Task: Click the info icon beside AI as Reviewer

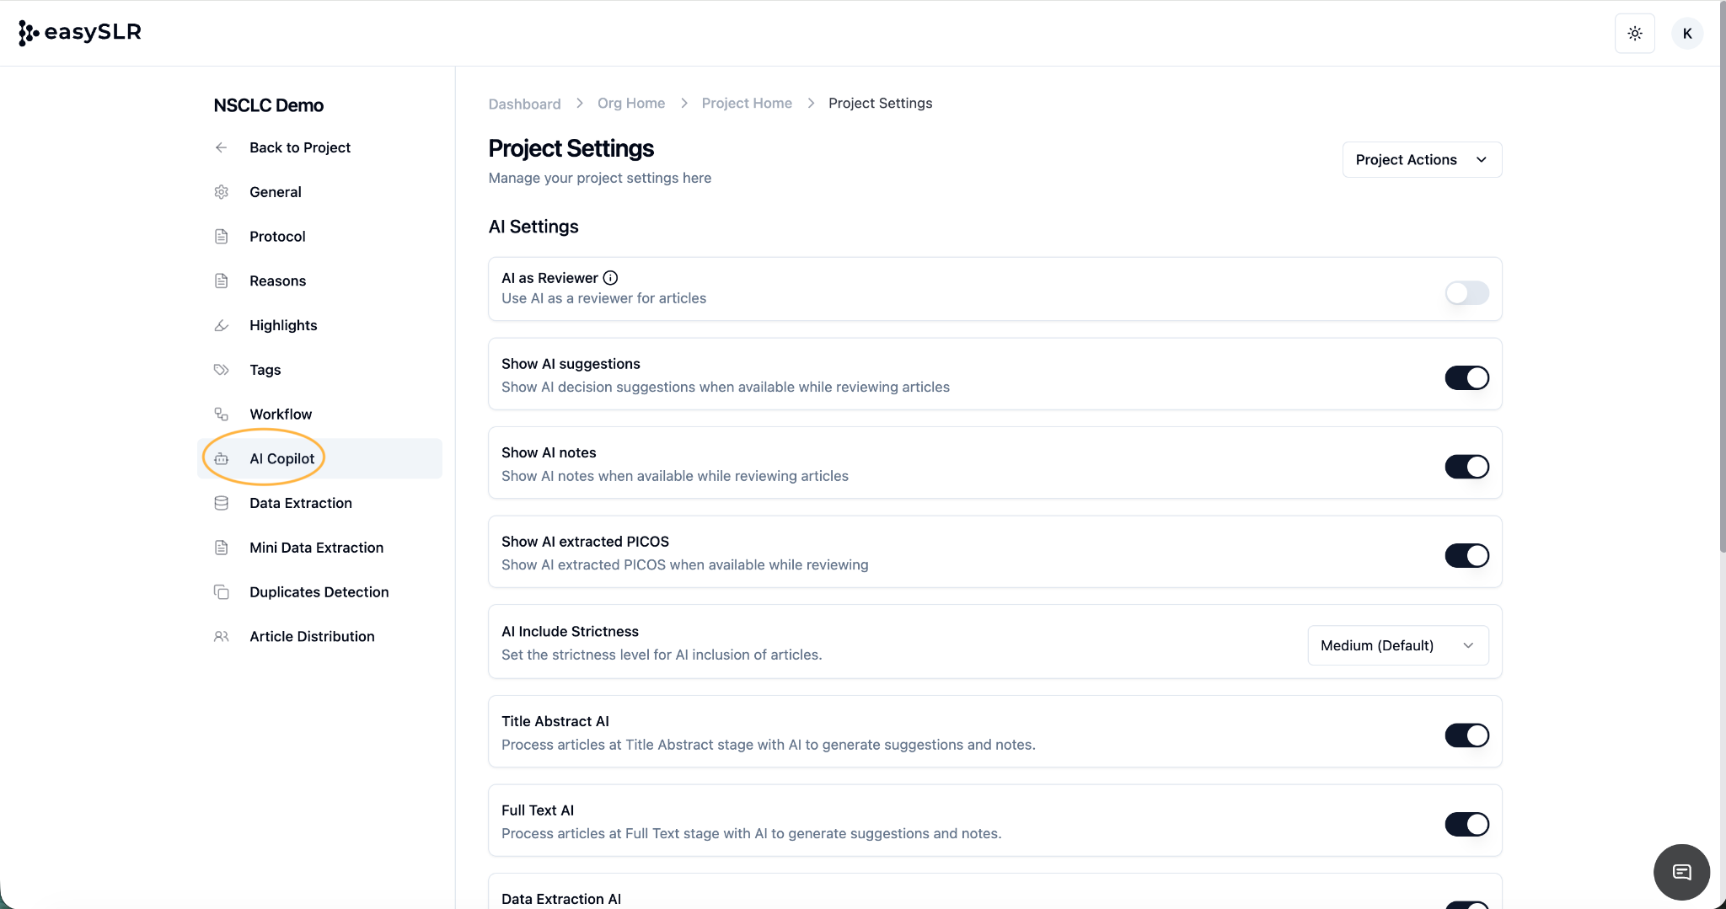Action: click(610, 278)
